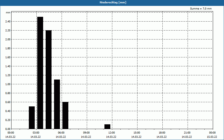The image size is (224, 140).
Task: Click the 0,80 y-axis label
Action: tap(8, 93)
